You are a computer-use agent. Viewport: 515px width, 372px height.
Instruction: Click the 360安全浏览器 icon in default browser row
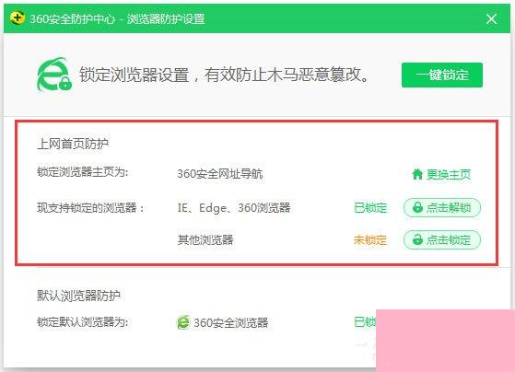[183, 322]
